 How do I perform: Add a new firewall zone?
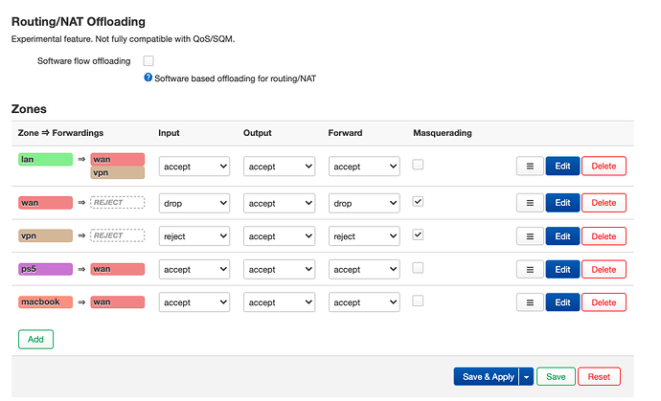(35, 339)
